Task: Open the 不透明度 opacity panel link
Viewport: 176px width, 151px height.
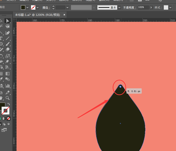Action: click(129, 8)
